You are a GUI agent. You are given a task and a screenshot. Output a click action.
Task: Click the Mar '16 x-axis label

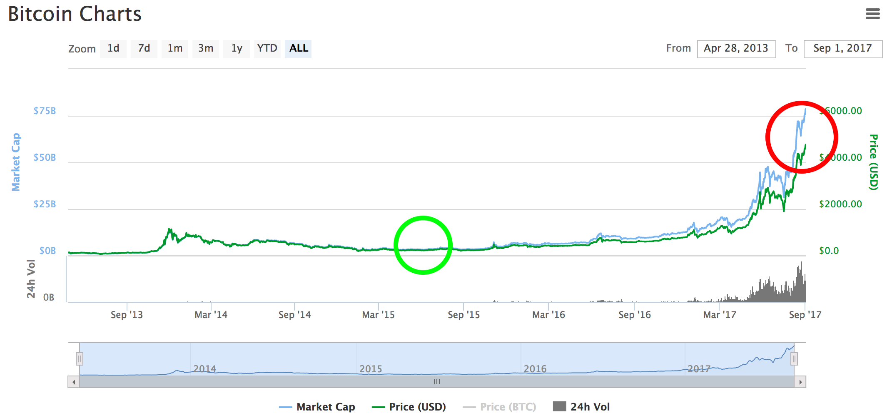[x=548, y=315]
